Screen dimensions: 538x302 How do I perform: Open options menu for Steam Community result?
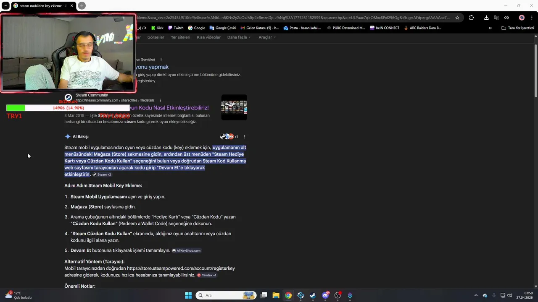coord(161,100)
